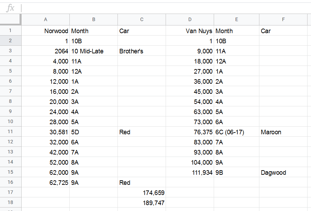
Task: Click the Dagwood cell
Action: (x=283, y=173)
